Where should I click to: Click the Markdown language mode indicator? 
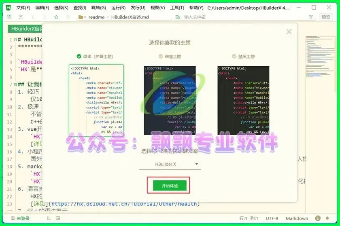[297, 218]
